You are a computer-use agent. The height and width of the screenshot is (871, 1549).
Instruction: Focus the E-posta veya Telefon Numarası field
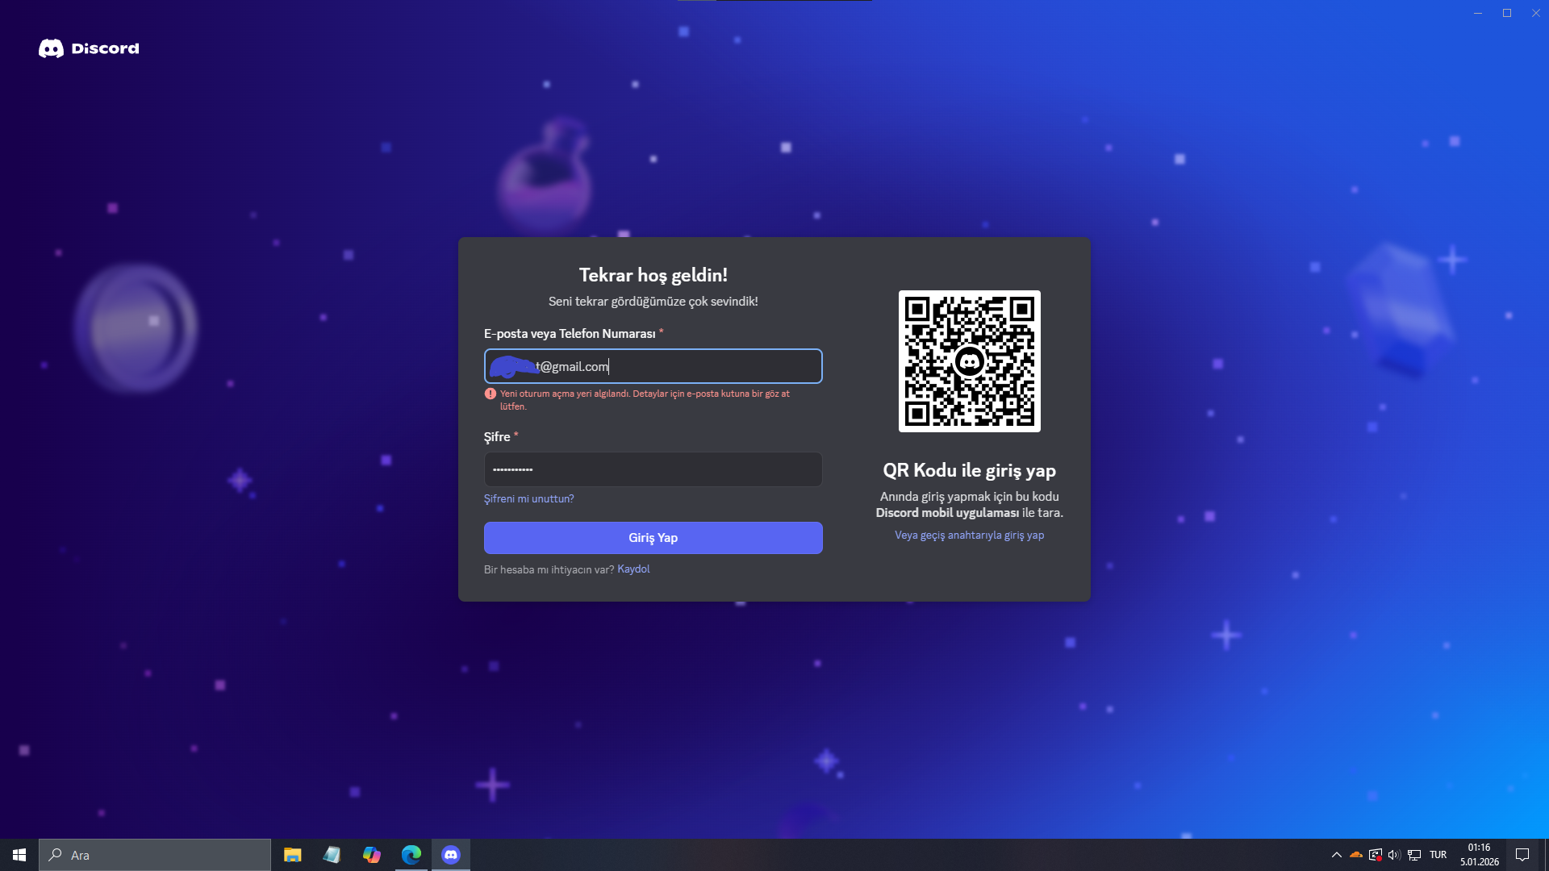click(653, 366)
